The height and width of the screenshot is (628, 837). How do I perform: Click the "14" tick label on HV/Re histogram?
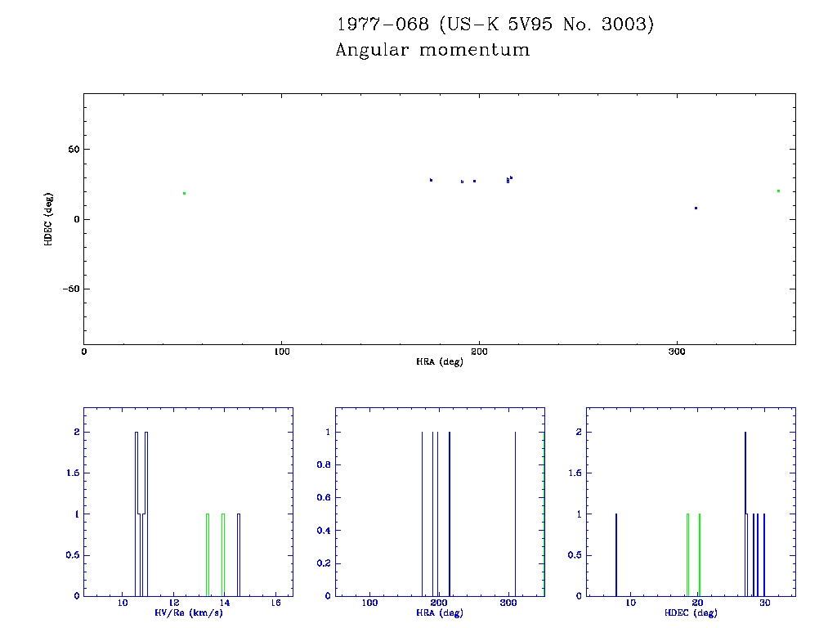pos(224,603)
